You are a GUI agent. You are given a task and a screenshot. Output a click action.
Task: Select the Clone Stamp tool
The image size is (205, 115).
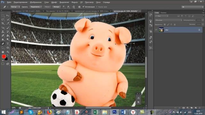coord(3,32)
